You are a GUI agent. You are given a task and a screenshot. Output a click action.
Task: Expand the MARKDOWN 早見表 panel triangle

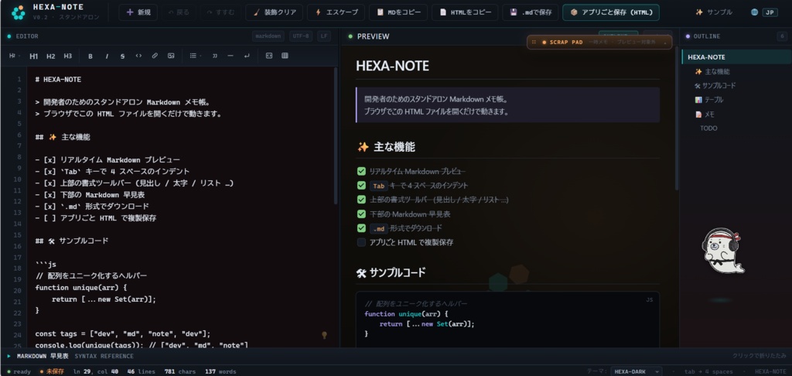pyautogui.click(x=9, y=356)
